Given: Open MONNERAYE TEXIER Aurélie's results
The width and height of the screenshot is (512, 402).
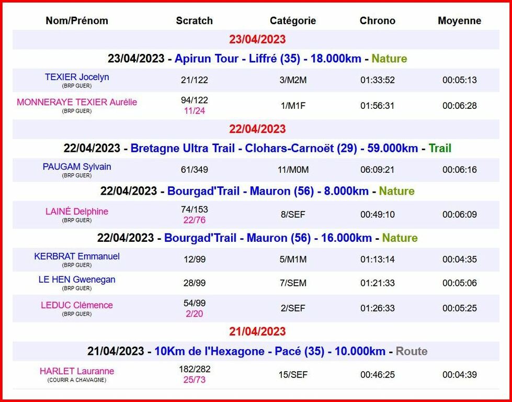Looking at the screenshot, I should click(x=77, y=102).
